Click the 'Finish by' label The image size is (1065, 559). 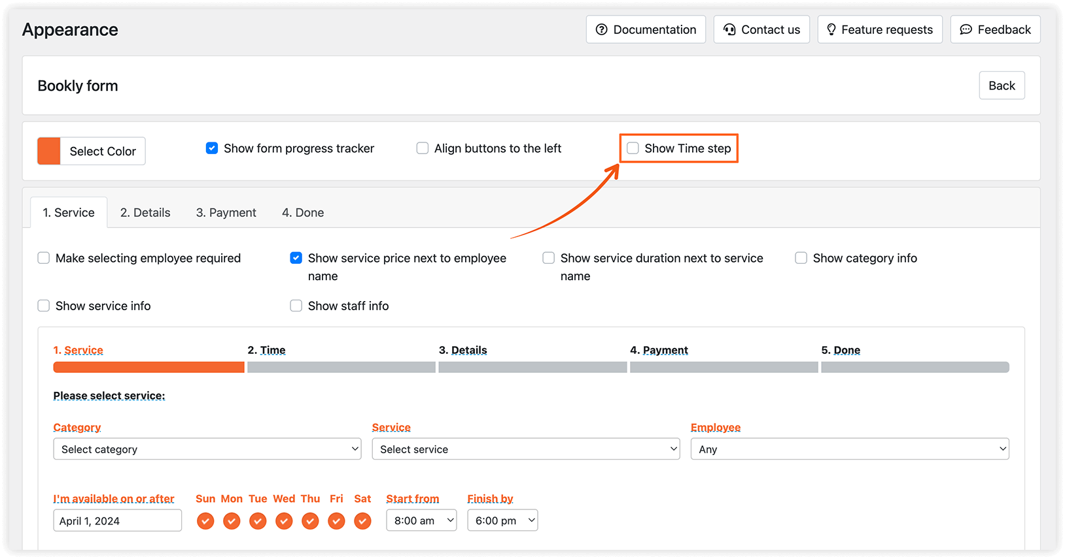490,499
